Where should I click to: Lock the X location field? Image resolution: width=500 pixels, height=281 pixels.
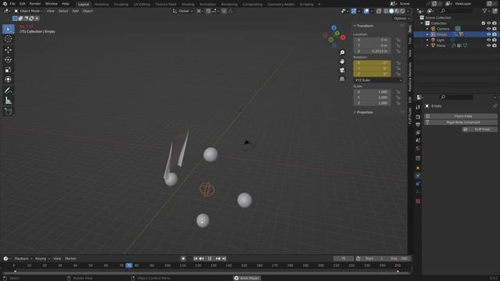tap(398, 40)
